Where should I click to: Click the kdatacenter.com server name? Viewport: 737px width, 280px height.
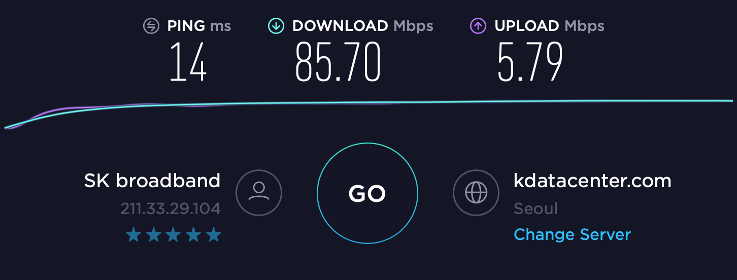pyautogui.click(x=592, y=181)
